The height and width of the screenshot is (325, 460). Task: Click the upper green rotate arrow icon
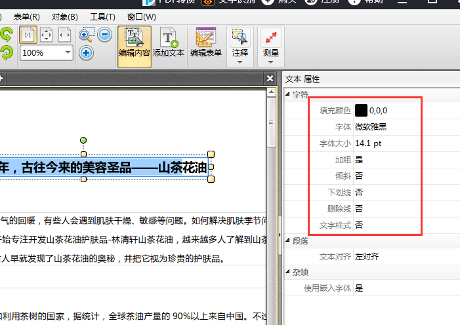tap(6, 35)
